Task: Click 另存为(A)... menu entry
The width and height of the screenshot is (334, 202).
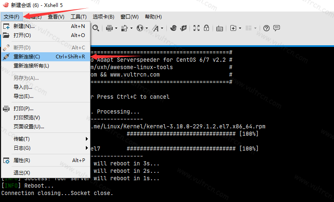Action: [46, 78]
